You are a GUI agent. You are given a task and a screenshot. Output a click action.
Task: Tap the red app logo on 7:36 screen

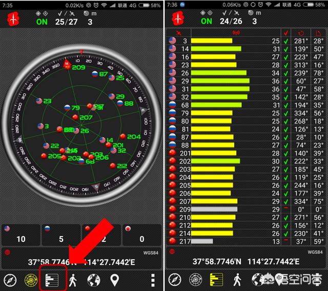(x=178, y=18)
